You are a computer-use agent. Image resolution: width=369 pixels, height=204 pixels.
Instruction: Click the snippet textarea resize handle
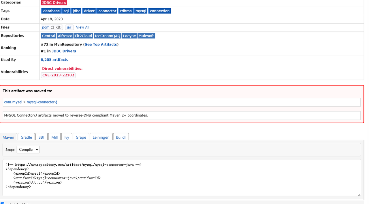pyautogui.click(x=359, y=195)
